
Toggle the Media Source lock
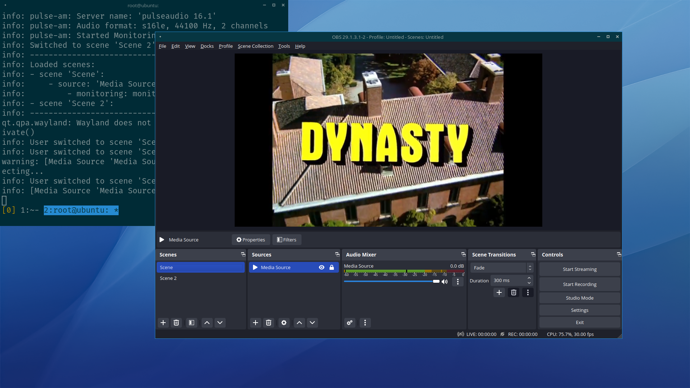(x=332, y=267)
